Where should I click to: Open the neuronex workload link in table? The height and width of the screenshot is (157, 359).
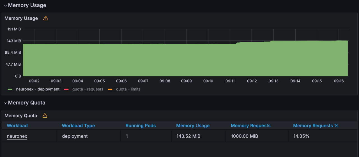click(x=17, y=136)
